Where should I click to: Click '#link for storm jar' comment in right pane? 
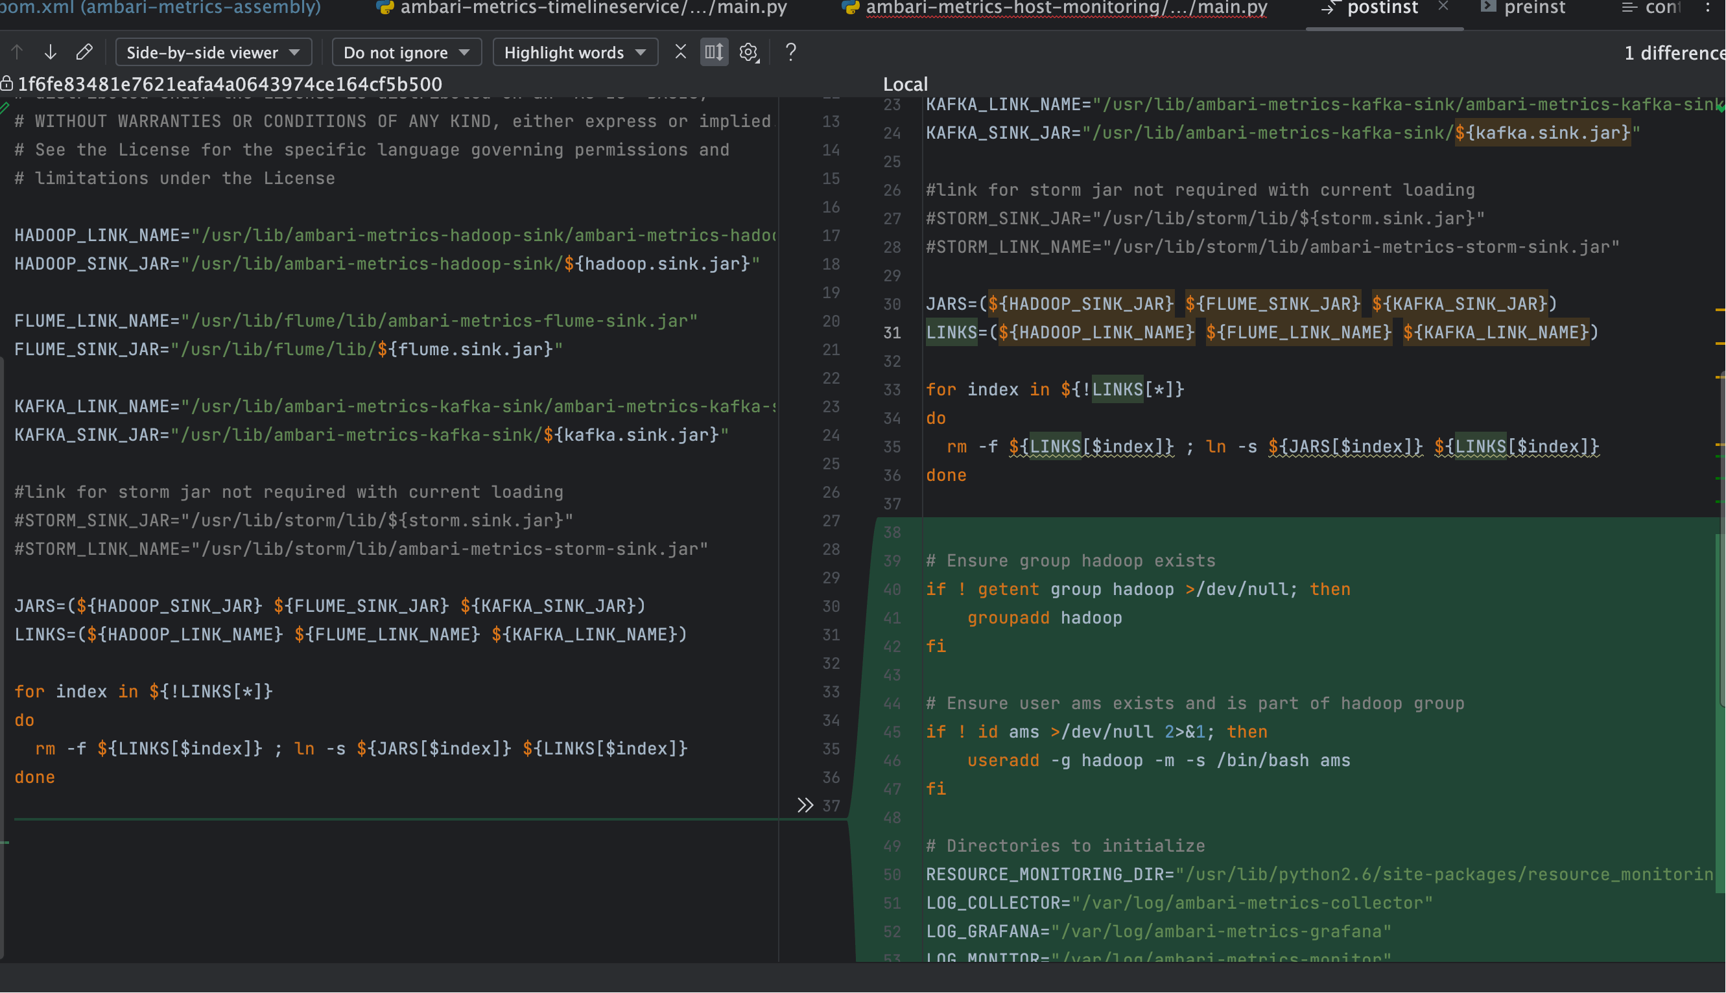point(1200,191)
